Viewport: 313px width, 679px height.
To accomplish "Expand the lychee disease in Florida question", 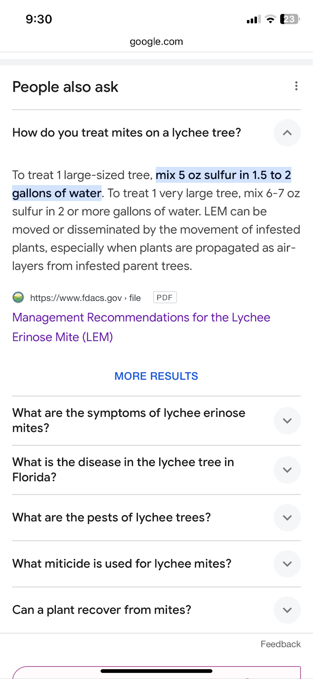I will (x=287, y=470).
